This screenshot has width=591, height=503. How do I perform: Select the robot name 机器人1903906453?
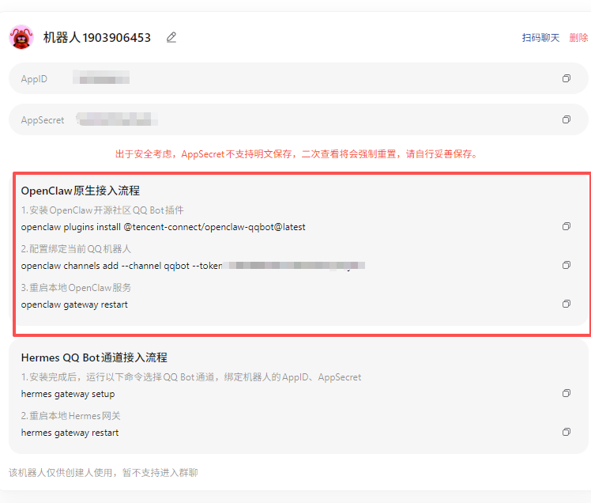[97, 37]
